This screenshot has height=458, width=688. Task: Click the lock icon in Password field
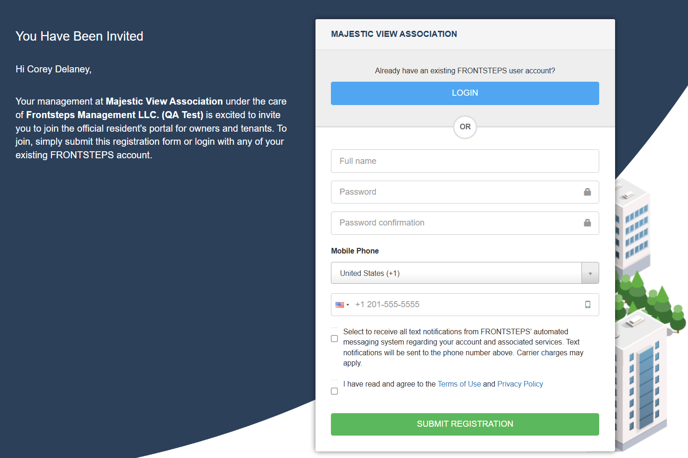[588, 192]
